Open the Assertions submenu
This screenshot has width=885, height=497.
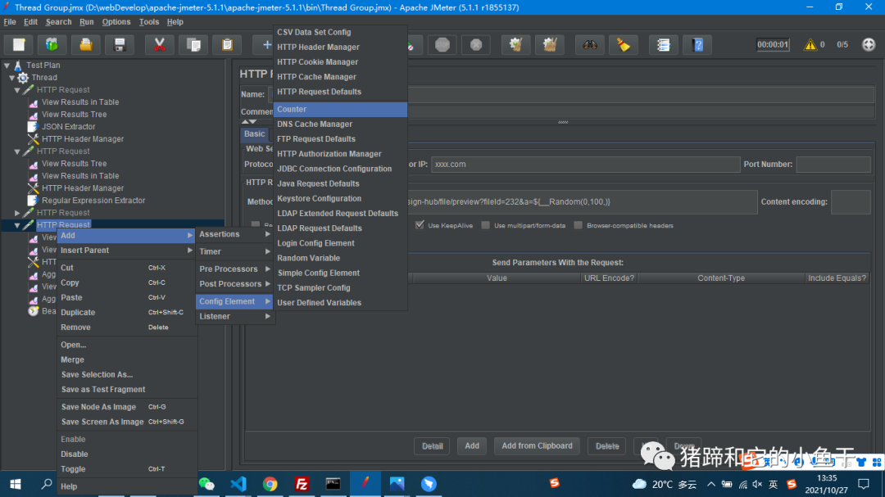(x=234, y=234)
